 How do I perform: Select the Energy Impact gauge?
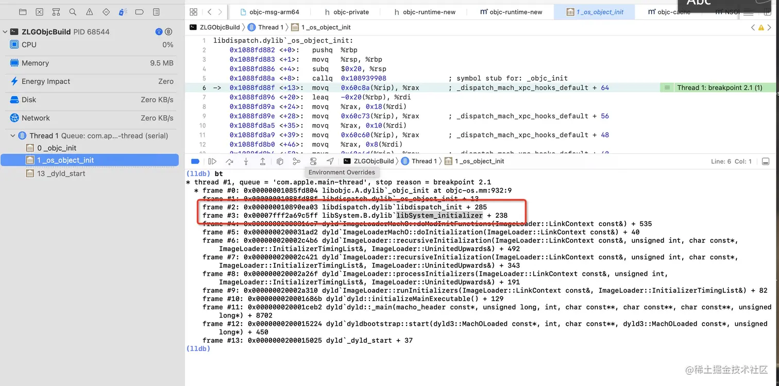tap(92, 81)
